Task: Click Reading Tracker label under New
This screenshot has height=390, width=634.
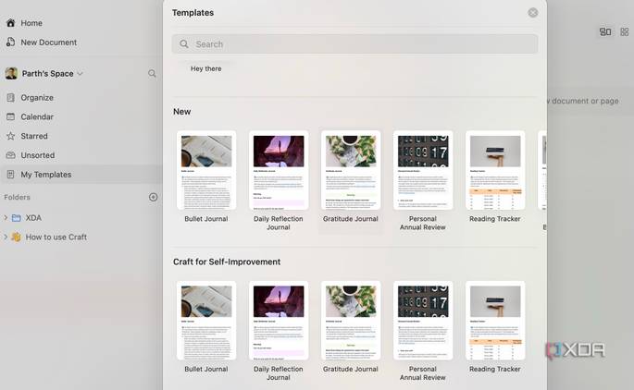Action: (495, 219)
